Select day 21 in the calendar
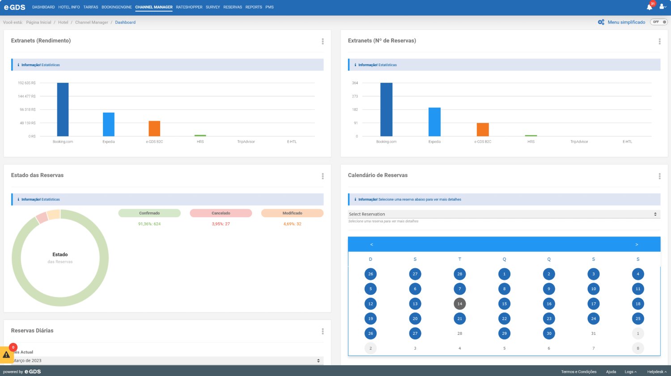 point(459,318)
